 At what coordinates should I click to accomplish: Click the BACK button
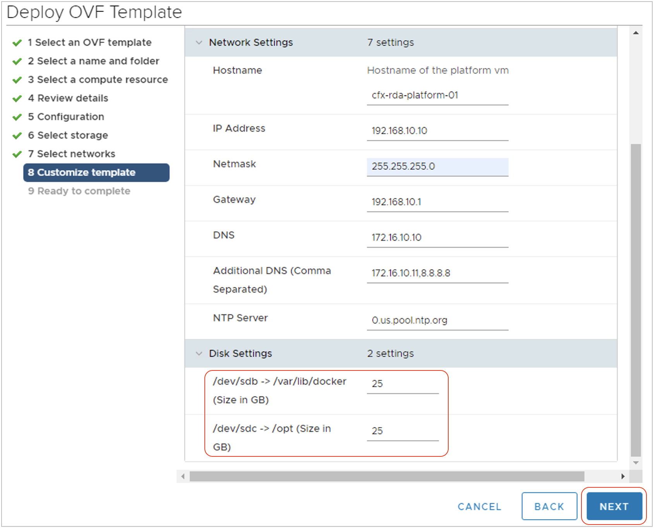coord(549,506)
